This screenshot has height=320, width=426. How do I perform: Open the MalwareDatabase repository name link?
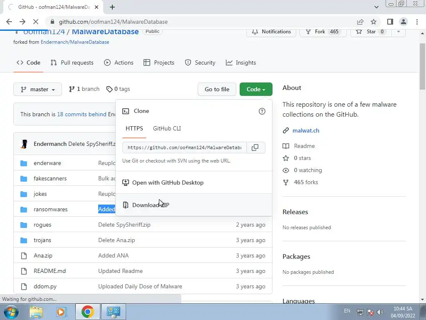click(x=105, y=32)
